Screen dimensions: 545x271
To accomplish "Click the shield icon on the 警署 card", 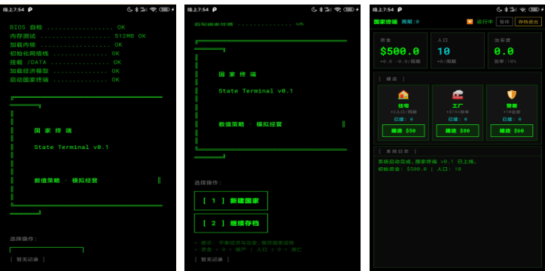I will point(512,95).
